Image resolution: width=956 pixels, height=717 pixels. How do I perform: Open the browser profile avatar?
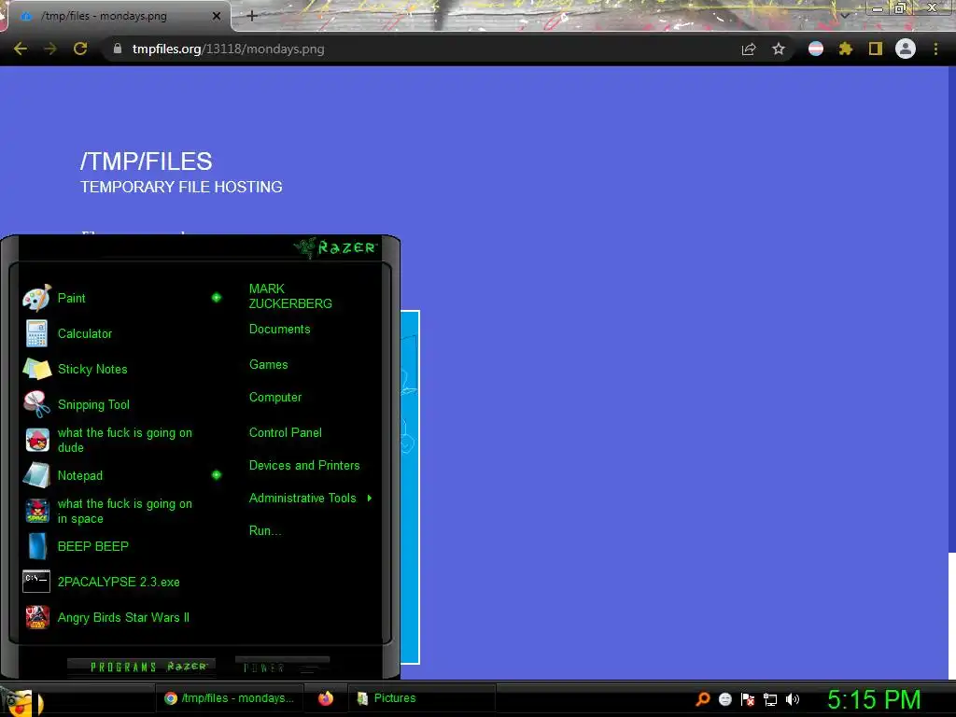pos(906,49)
